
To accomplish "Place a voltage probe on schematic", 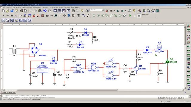I will pyautogui.click(x=94, y=15).
